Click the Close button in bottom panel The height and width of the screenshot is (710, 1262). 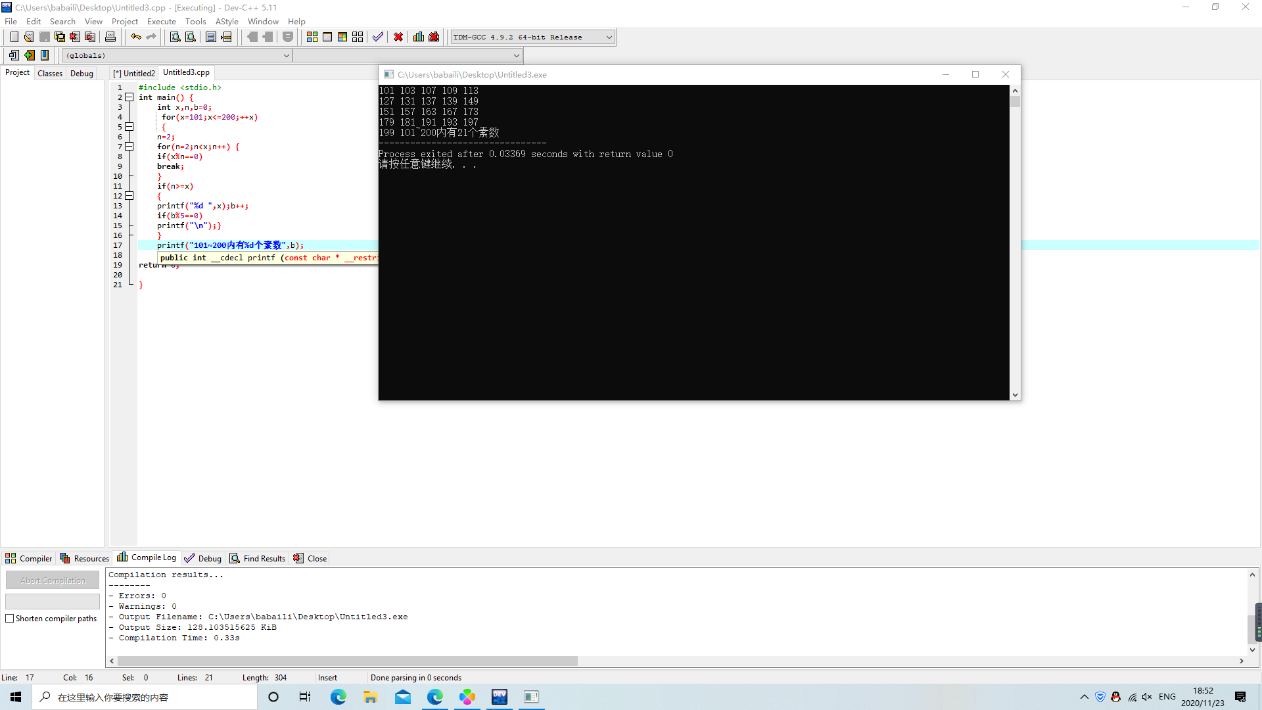pos(310,558)
